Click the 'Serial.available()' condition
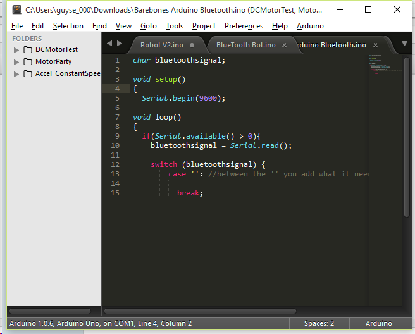Image resolution: width=415 pixels, height=334 pixels. pos(195,136)
